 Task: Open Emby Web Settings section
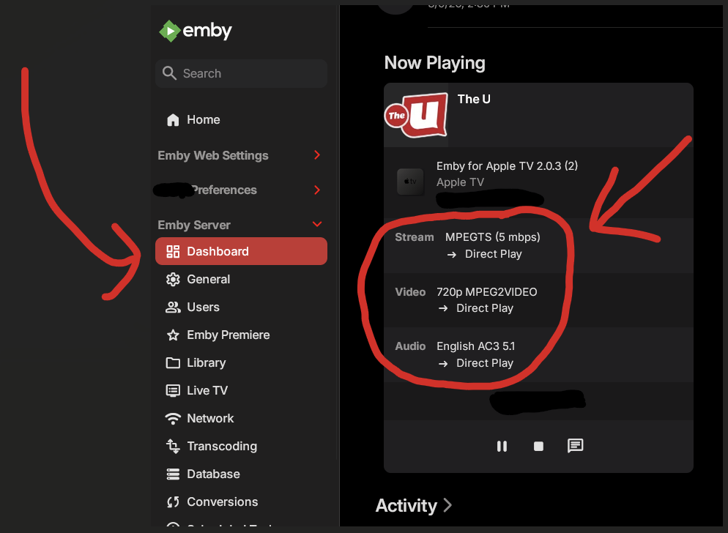[x=213, y=155]
